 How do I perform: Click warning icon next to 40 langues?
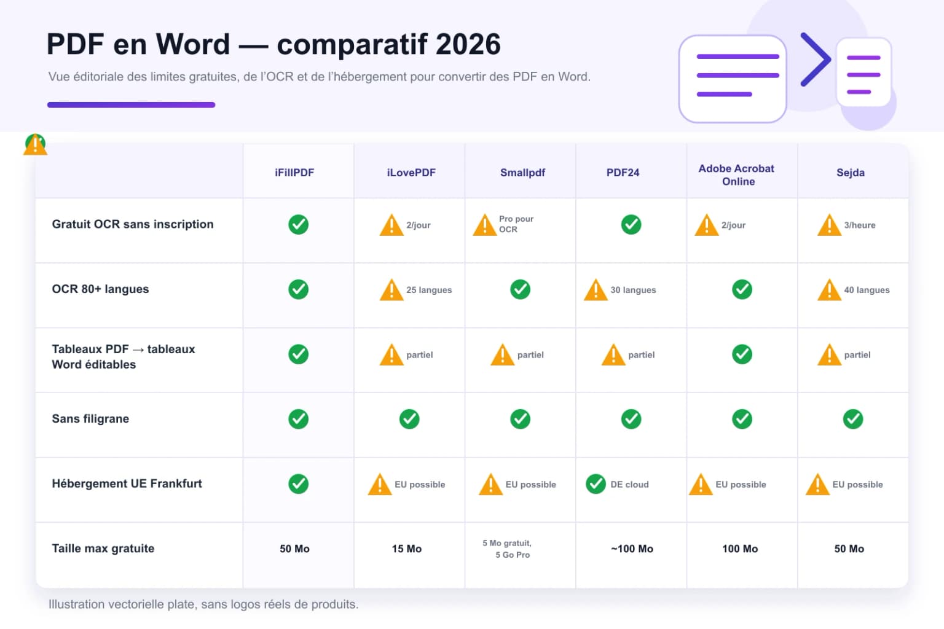(x=830, y=290)
